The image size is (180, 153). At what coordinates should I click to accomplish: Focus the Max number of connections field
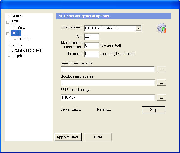click(92, 46)
